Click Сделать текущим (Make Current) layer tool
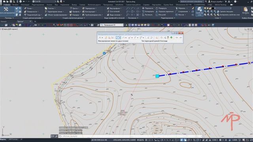Image resolution: width=253 pixels, height=142 pixels. point(225,11)
